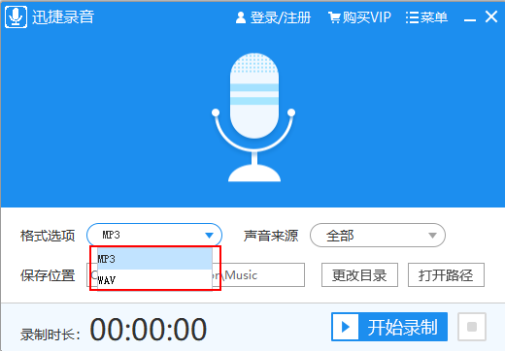The image size is (505, 351).
Task: Click the 购买VIP purchase button
Action: [x=359, y=17]
